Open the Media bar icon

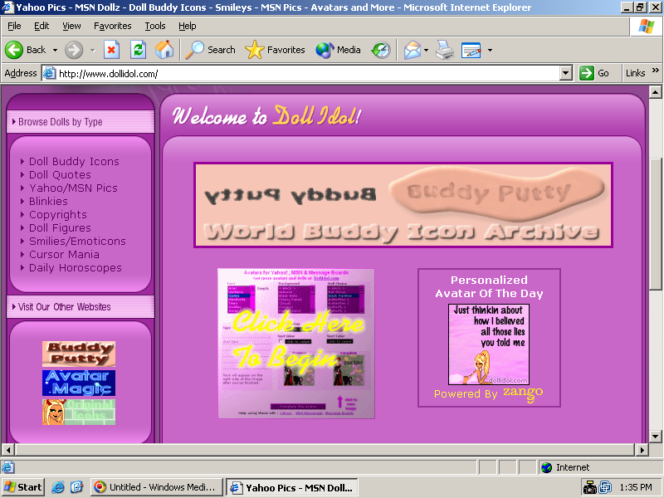[x=325, y=50]
